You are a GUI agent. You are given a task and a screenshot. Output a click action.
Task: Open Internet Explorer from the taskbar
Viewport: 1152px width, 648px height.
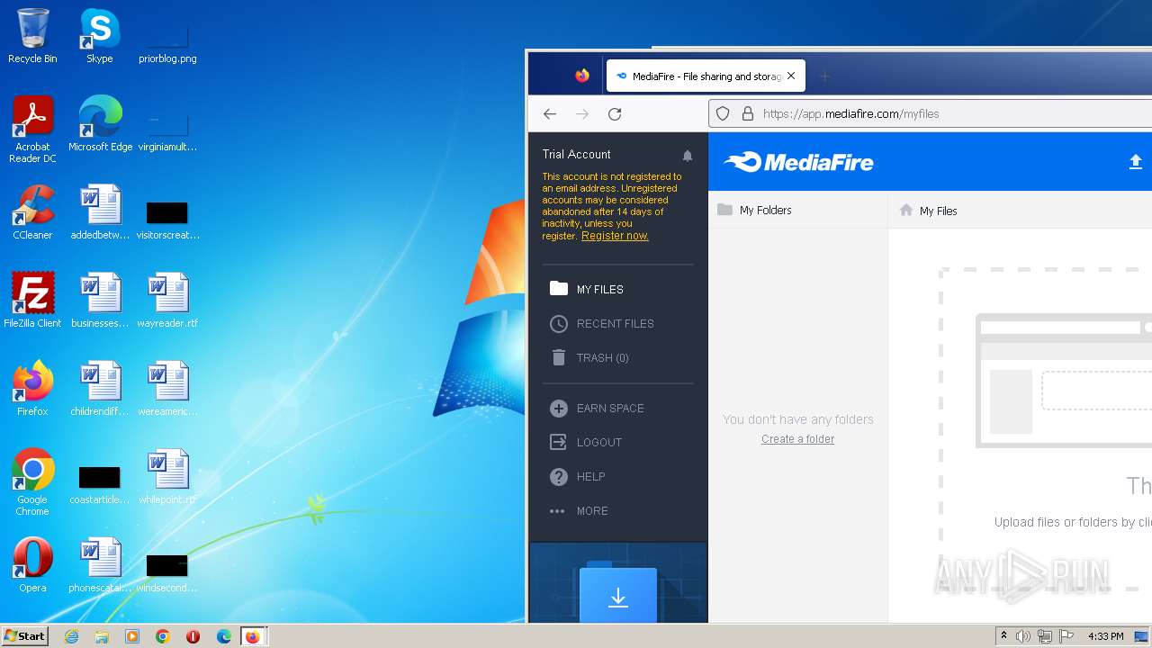(x=72, y=636)
